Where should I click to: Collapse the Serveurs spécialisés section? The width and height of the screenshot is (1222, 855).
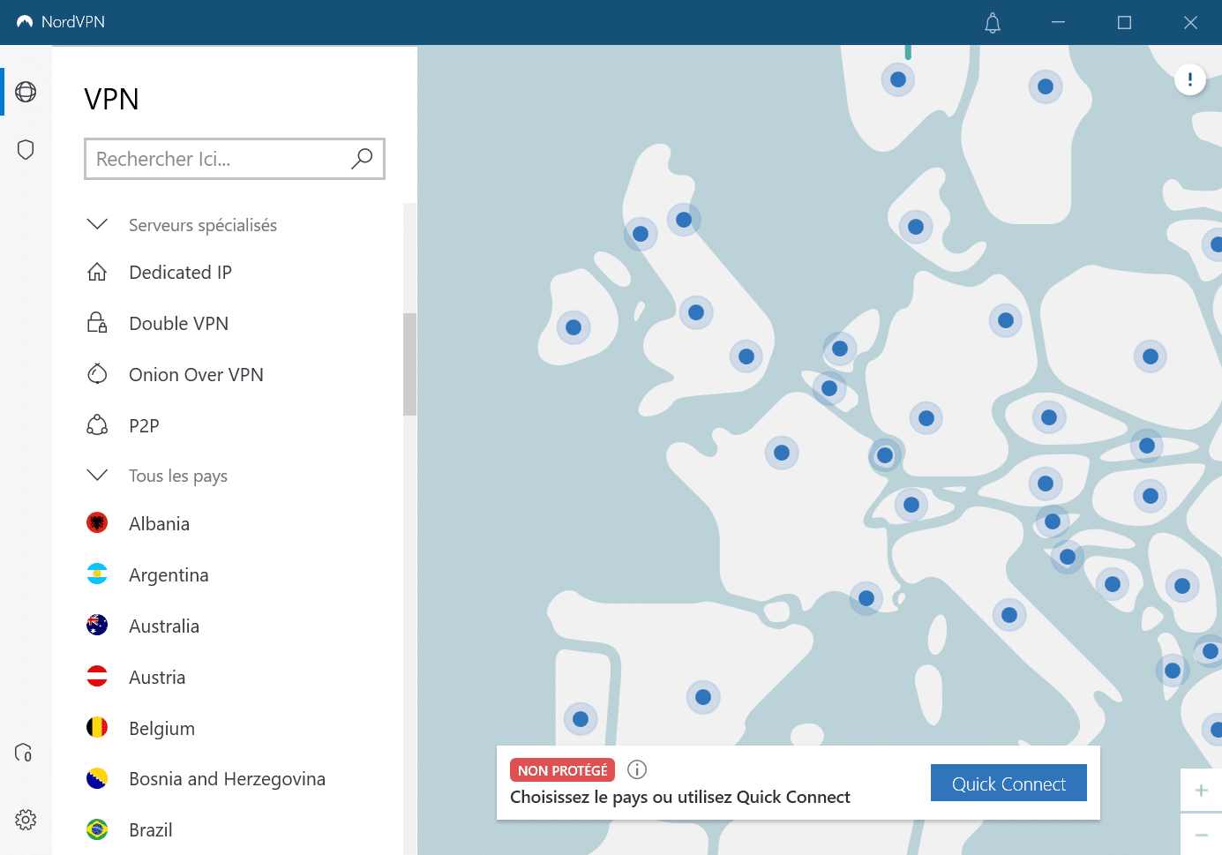point(97,224)
